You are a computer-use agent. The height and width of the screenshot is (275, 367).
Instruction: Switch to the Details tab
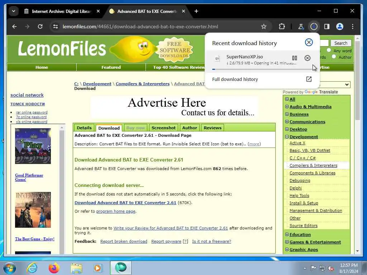click(x=84, y=128)
